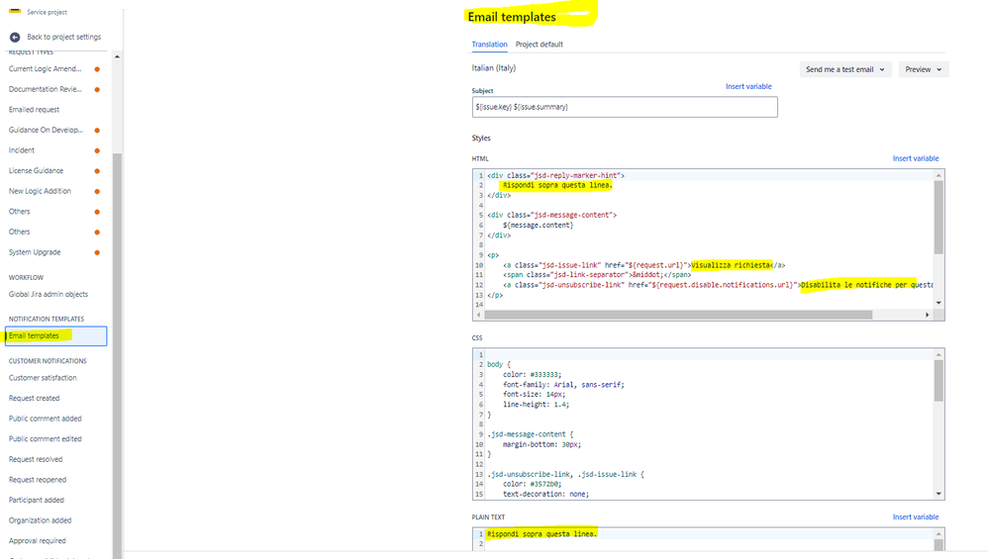Select New Logic Addition request type
The height and width of the screenshot is (559, 988).
(x=40, y=191)
